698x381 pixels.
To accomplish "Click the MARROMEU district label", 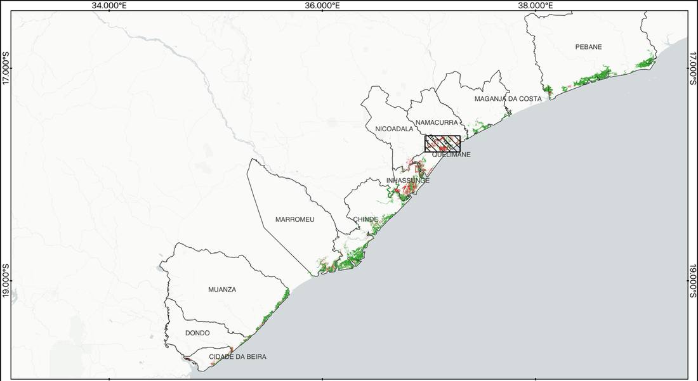I will pos(294,219).
